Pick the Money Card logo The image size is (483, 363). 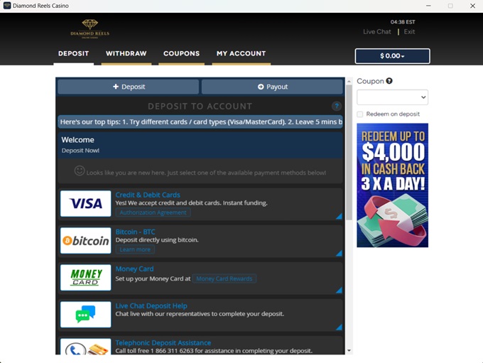coord(86,278)
